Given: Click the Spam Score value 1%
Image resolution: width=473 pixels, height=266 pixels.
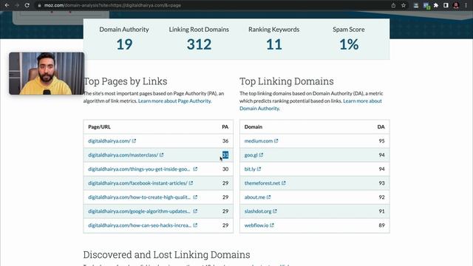Looking at the screenshot, I should point(349,44).
